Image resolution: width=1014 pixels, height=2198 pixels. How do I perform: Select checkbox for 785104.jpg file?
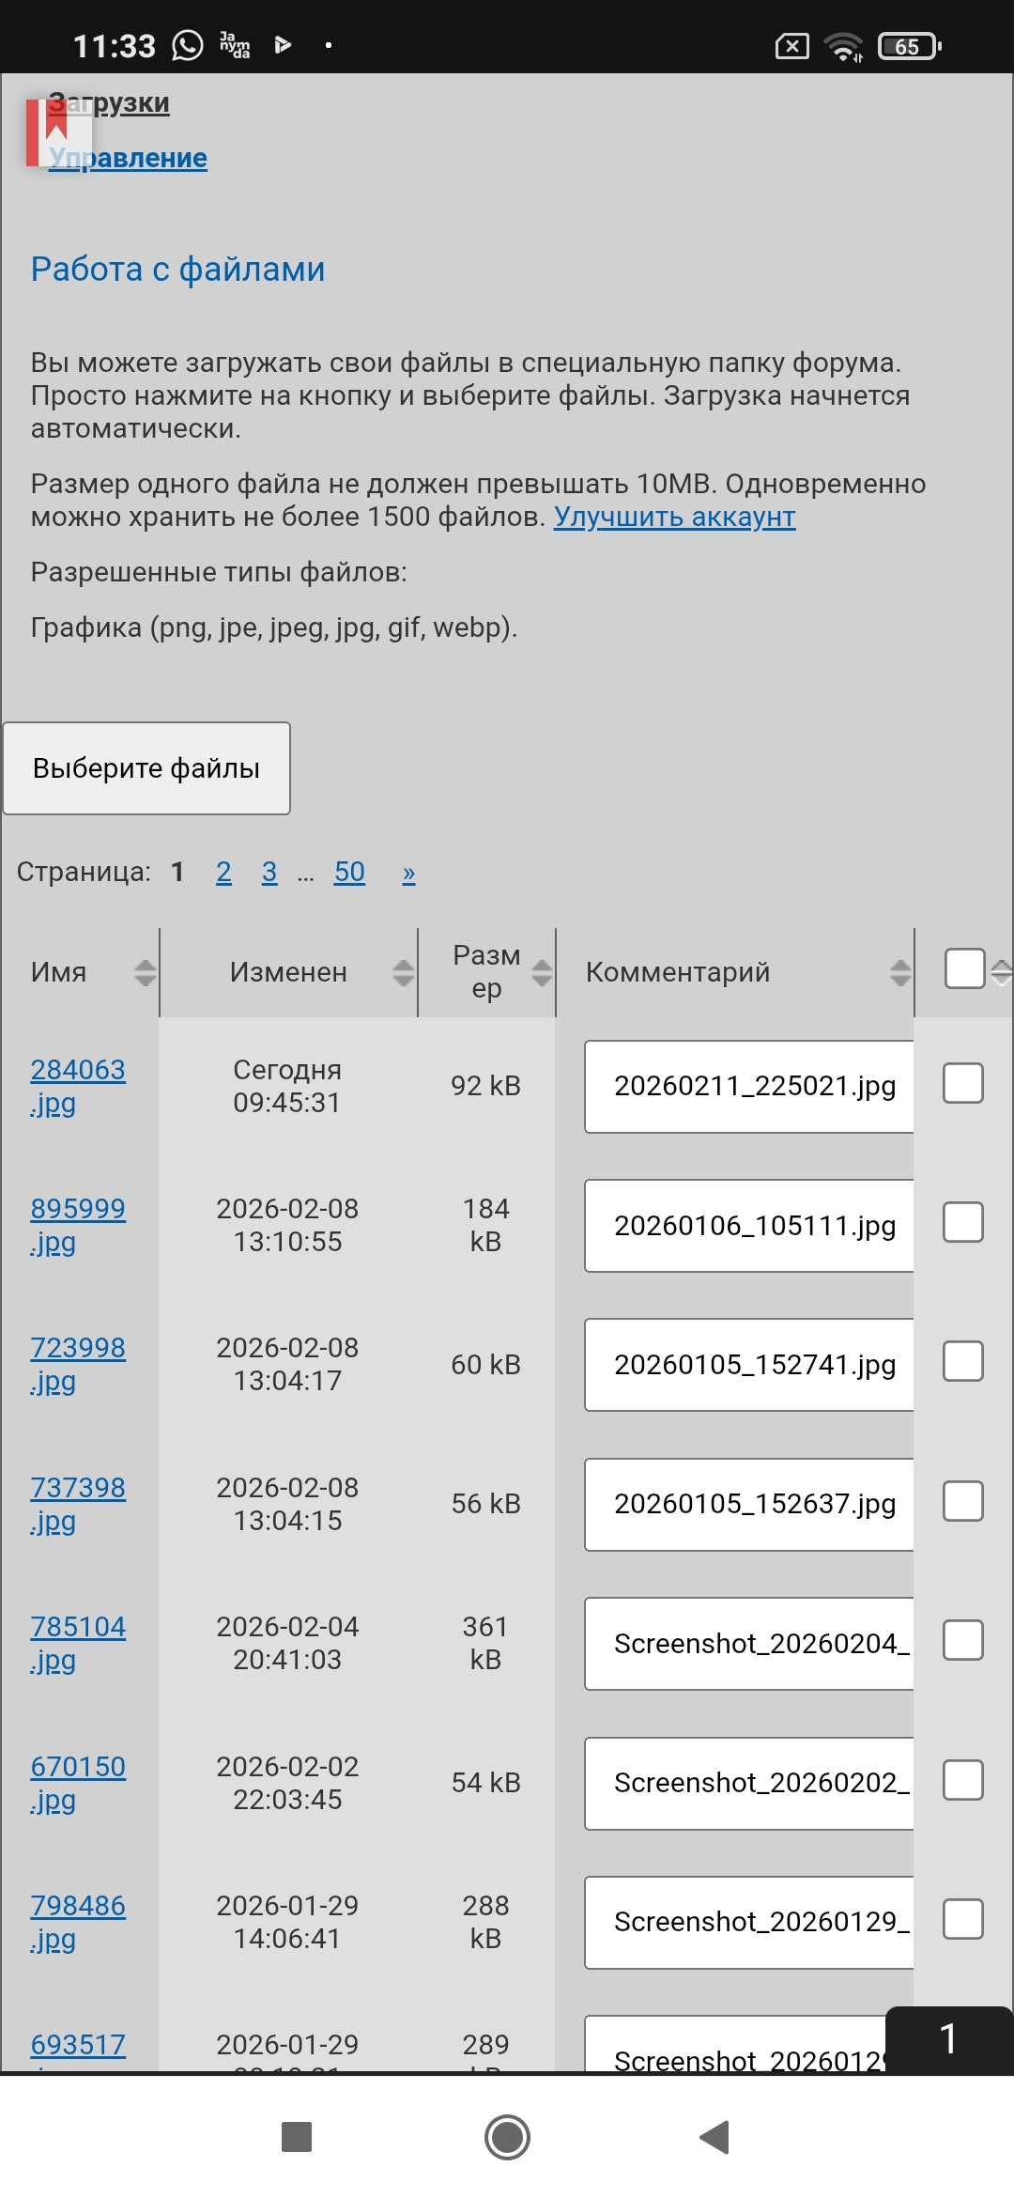tap(963, 1640)
